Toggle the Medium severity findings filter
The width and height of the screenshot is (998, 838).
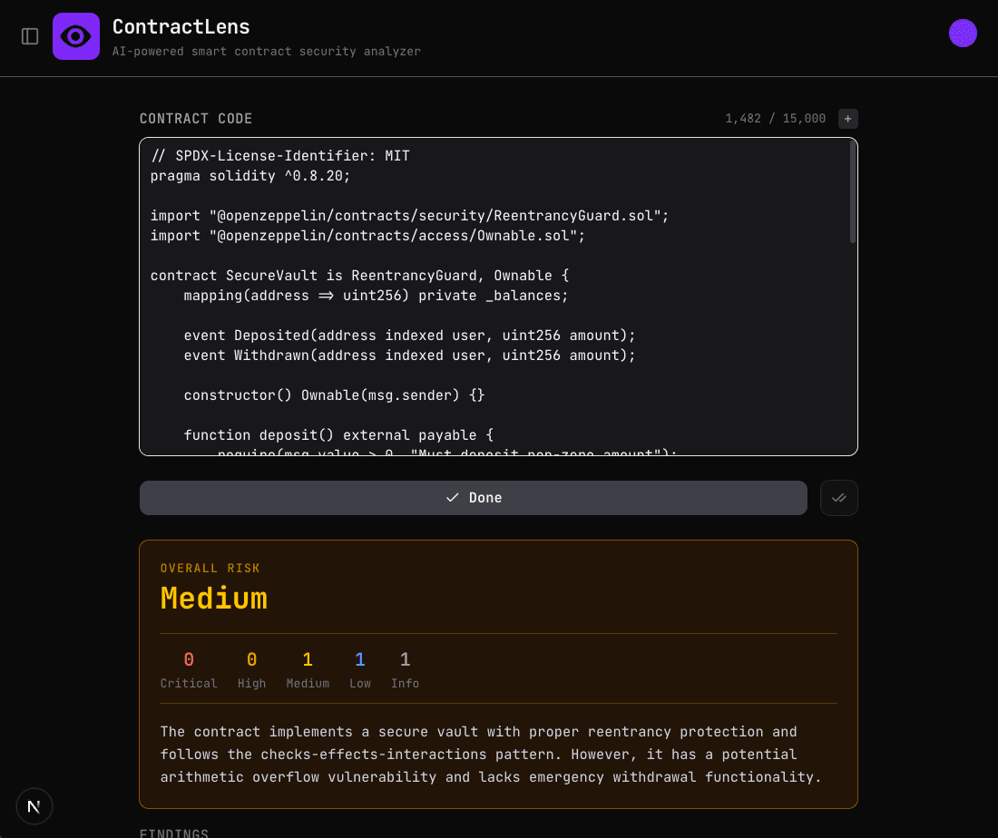tap(308, 669)
